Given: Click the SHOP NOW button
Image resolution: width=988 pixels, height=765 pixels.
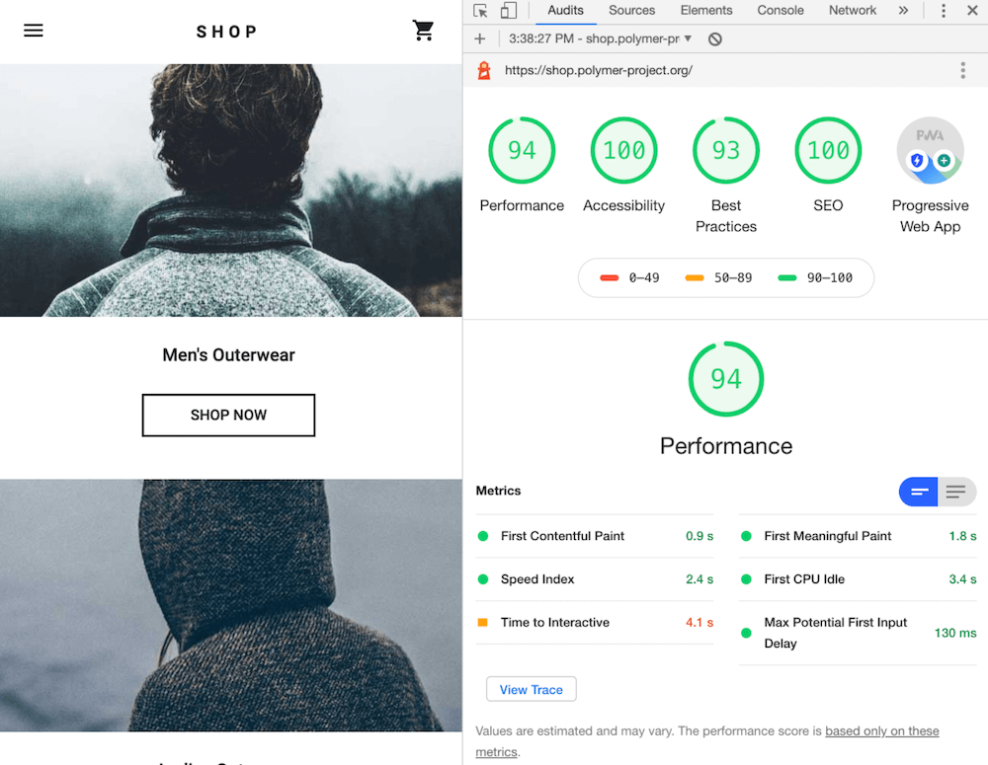Looking at the screenshot, I should (228, 415).
